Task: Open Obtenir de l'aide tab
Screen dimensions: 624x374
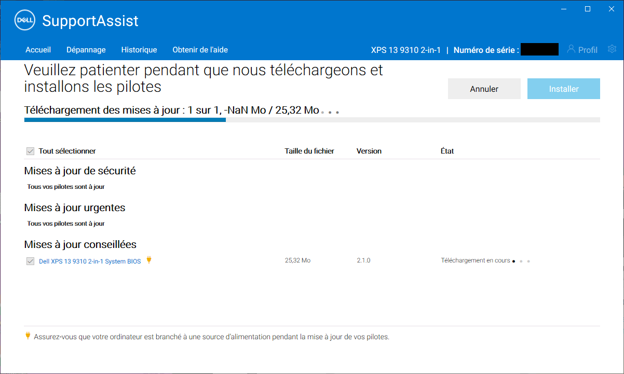Action: point(200,50)
